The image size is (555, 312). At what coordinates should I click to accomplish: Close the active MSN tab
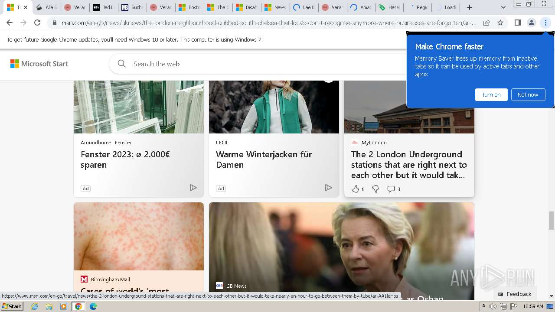pos(26,7)
